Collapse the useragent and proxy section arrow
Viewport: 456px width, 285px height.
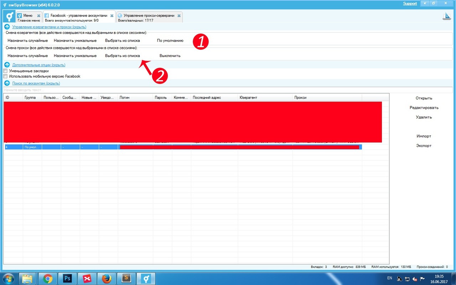[7, 27]
